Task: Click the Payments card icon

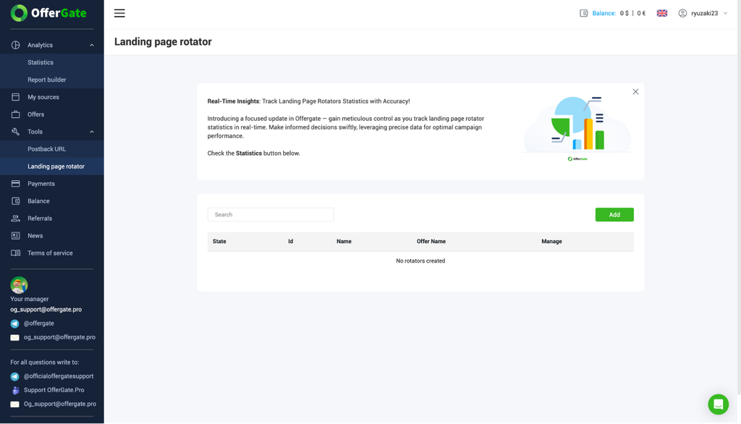Action: 16,183
